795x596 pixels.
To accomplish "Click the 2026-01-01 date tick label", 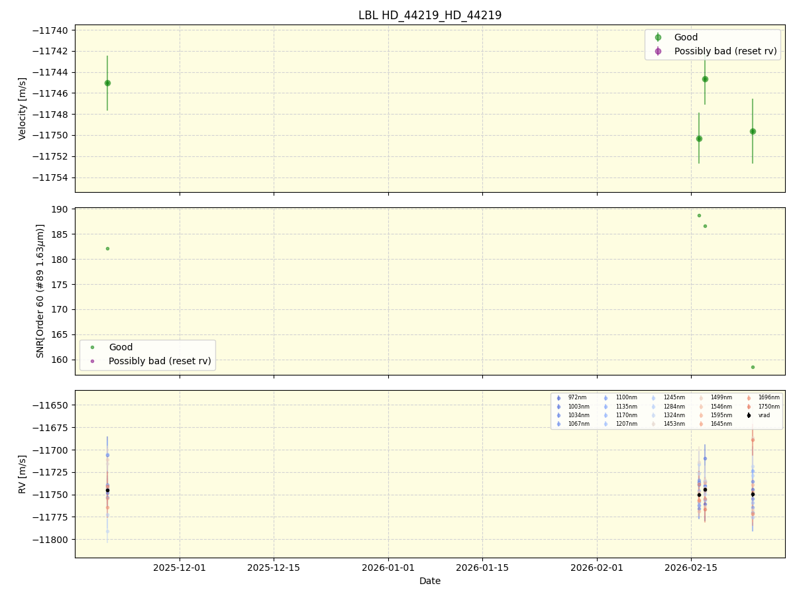I will (x=388, y=568).
